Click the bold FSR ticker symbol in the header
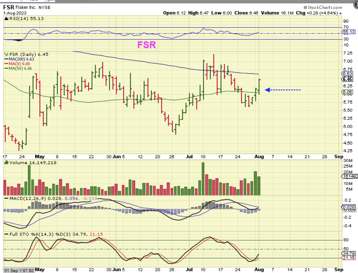This screenshot has width=358, height=273. (9, 7)
